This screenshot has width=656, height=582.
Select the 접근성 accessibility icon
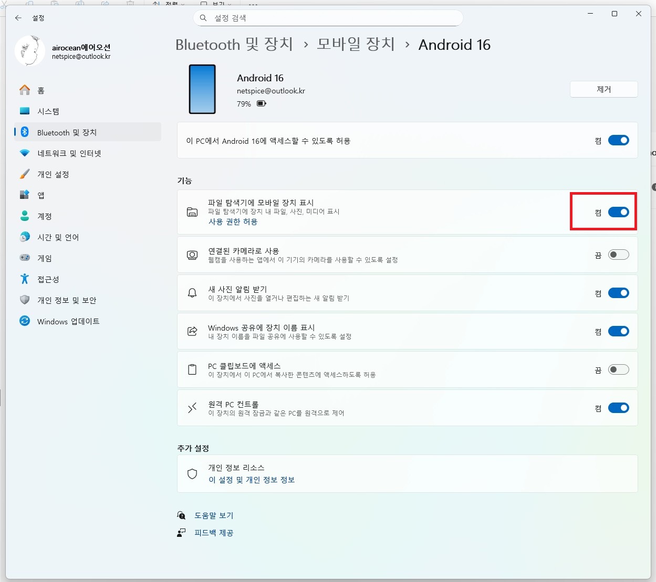pos(25,279)
